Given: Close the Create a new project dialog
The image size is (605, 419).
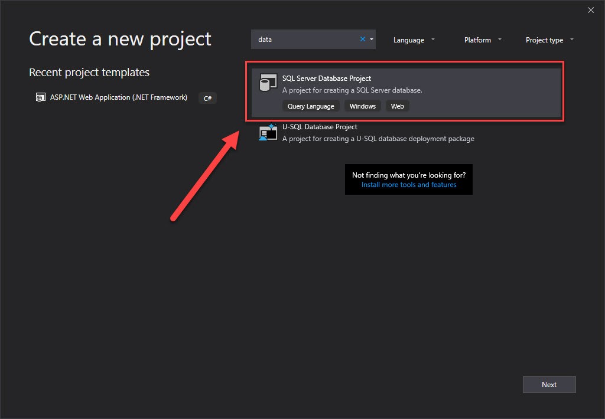Looking at the screenshot, I should (x=591, y=10).
